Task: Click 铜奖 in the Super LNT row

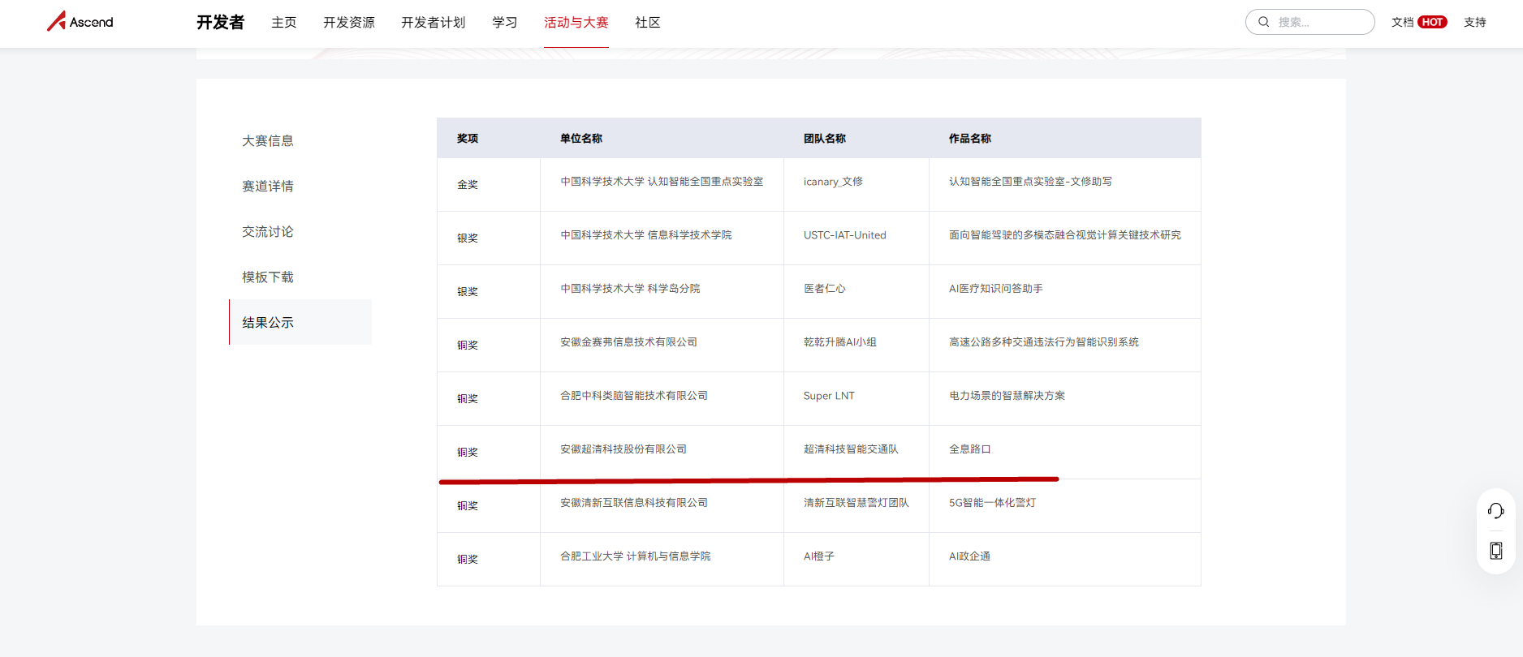Action: click(468, 399)
